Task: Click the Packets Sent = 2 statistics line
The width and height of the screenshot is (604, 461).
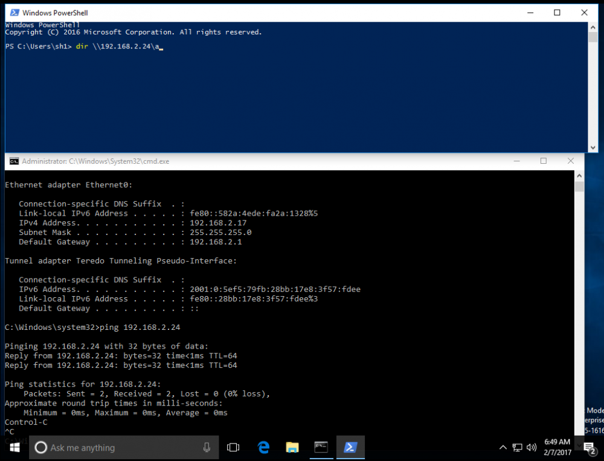Action: point(147,394)
